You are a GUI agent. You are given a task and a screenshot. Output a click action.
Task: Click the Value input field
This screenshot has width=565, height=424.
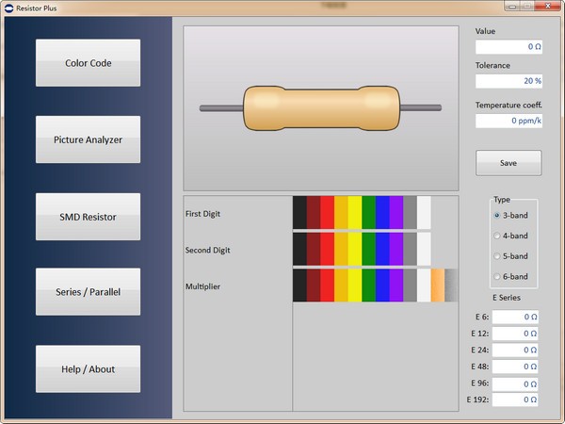point(508,46)
